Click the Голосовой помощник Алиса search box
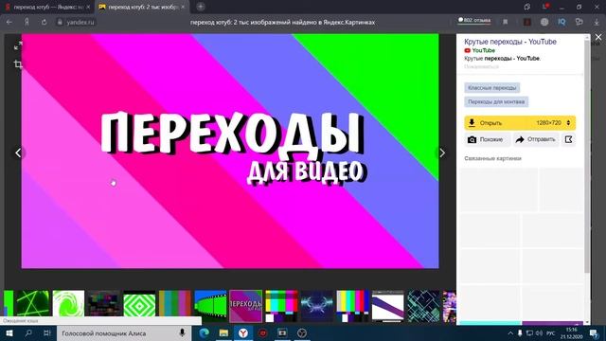Image resolution: width=606 pixels, height=341 pixels. pos(124,332)
